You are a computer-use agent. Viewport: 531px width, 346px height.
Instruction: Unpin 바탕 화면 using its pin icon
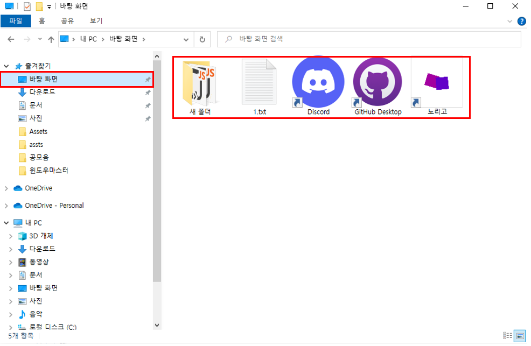pyautogui.click(x=148, y=80)
